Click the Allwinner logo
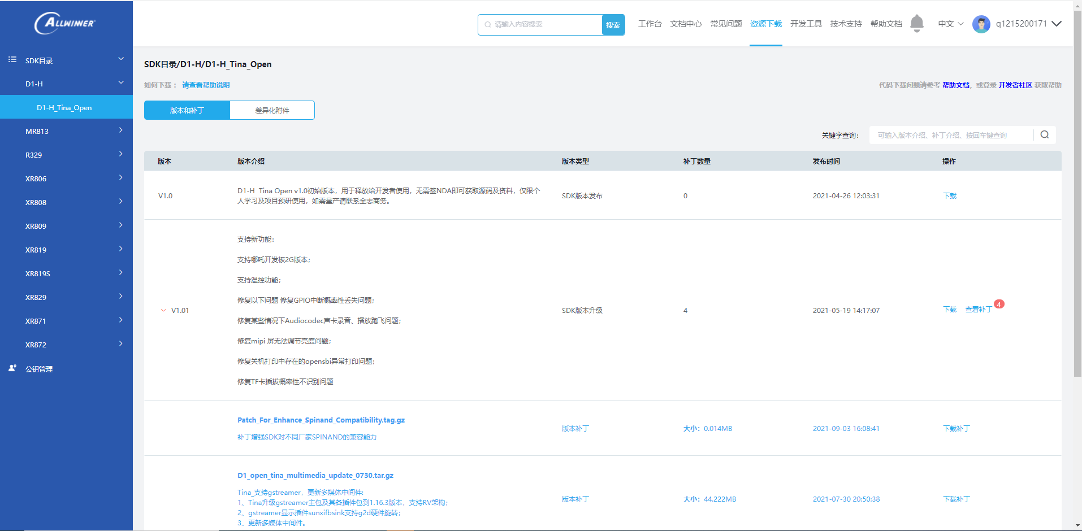Image resolution: width=1082 pixels, height=531 pixels. (x=65, y=23)
